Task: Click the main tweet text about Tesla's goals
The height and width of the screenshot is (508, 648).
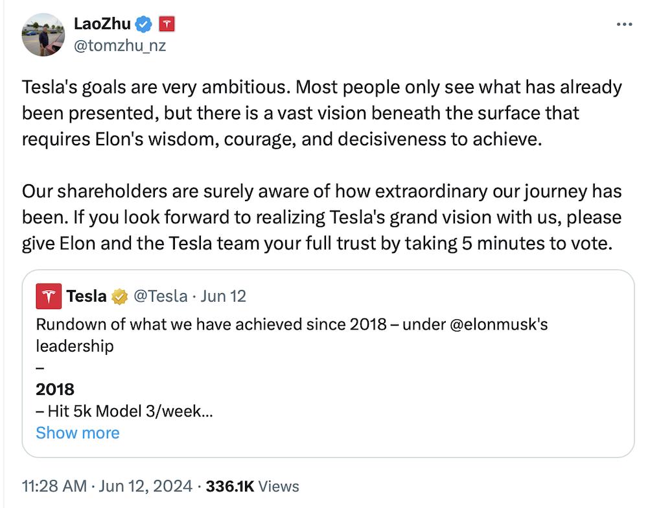Action: [x=321, y=113]
